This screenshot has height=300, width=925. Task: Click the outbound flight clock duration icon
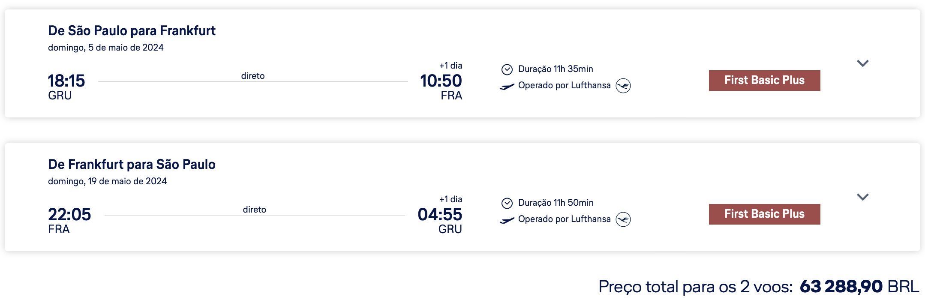click(507, 69)
